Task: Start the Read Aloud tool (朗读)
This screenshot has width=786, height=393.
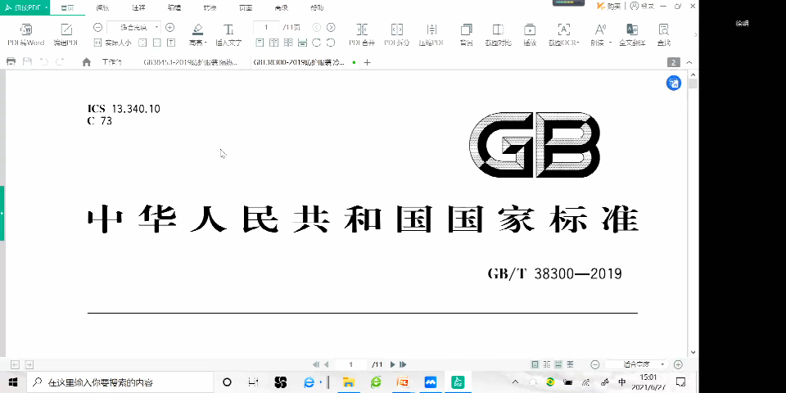Action: pos(599,34)
